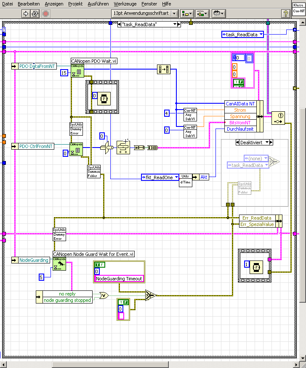
Task: Select the Utils dTime VI node
Action: pos(186,180)
